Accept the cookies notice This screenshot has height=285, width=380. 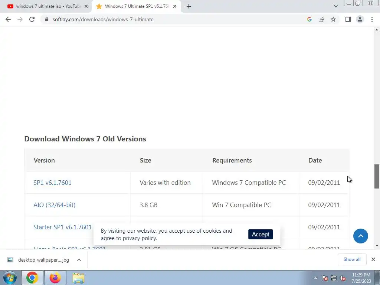pos(260,235)
